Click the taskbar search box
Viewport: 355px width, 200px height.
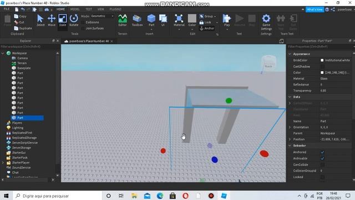point(57,196)
